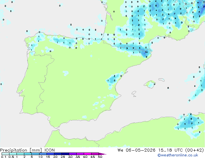
Task: Click the '15..18 UTC' time range text
Action: [x=170, y=150]
